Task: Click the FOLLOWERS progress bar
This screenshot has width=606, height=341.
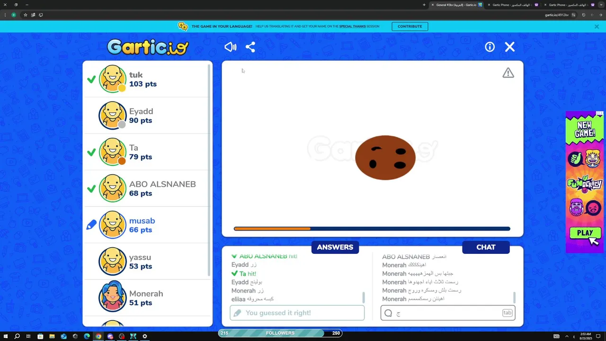Action: (x=280, y=333)
